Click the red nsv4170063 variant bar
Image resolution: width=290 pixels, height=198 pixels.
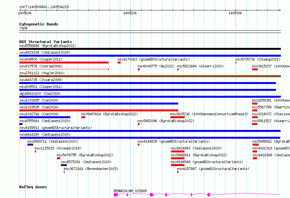119,63
